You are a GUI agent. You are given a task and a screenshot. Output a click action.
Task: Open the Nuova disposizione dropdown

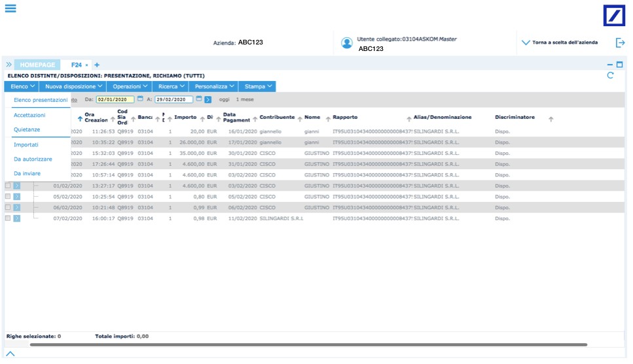73,87
